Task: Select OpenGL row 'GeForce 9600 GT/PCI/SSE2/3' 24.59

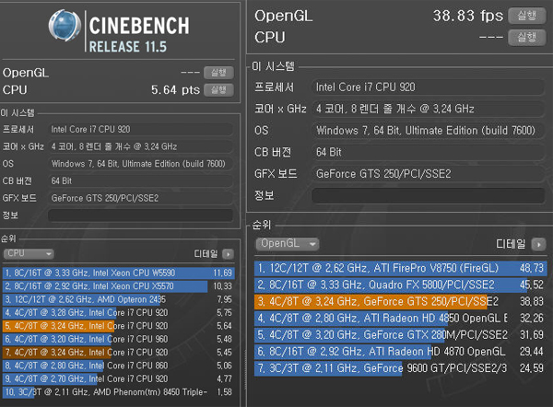Action: [x=401, y=368]
